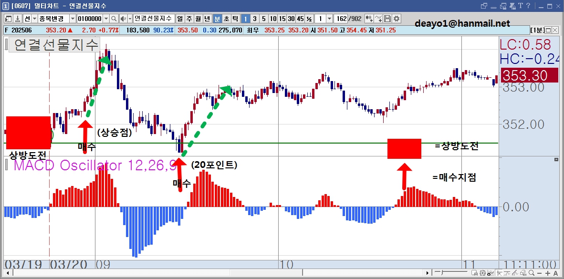This screenshot has height=279, width=564.
Task: Expand the interval value dropdown showing 1
Action: (x=330, y=19)
